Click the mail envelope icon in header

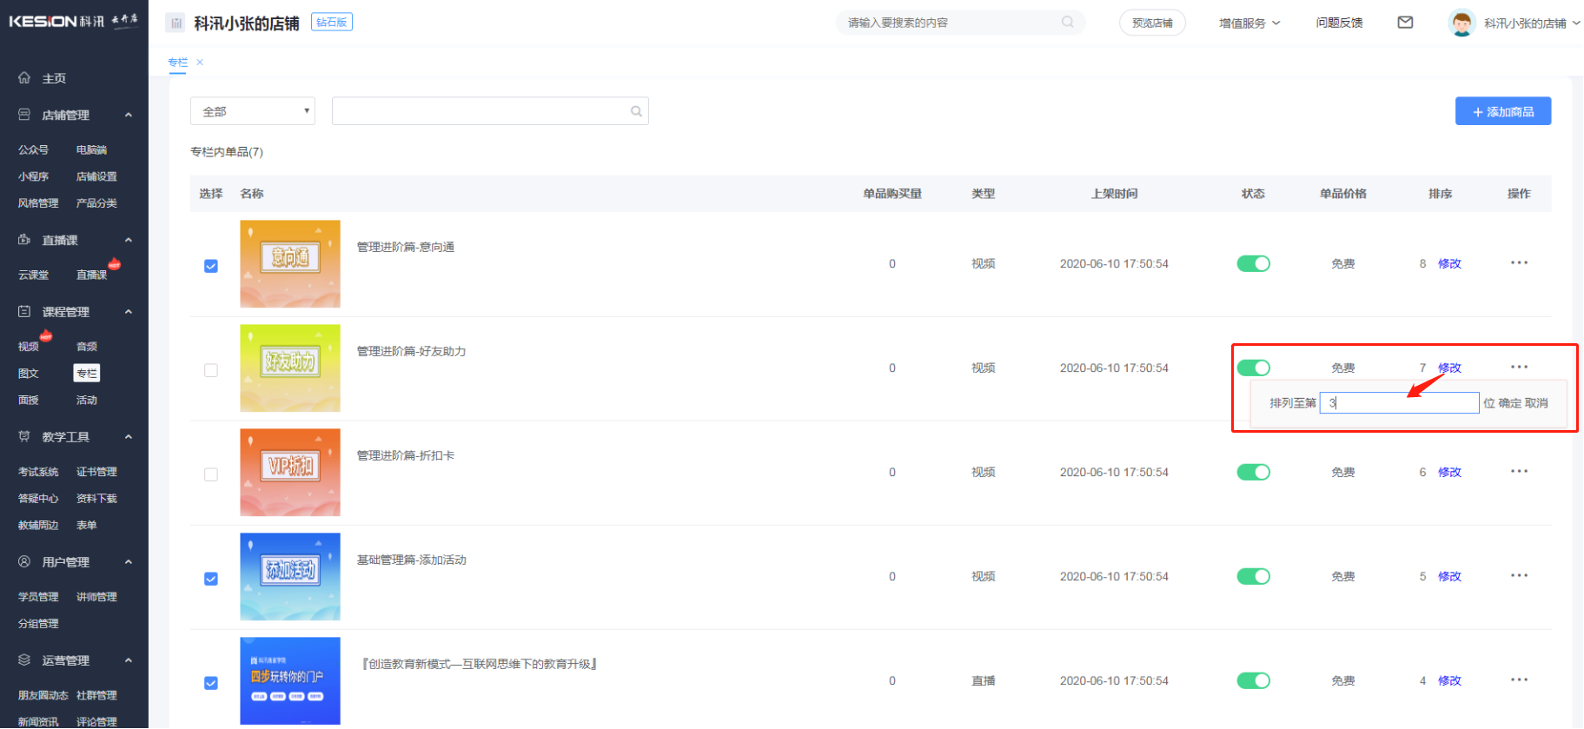pyautogui.click(x=1405, y=23)
